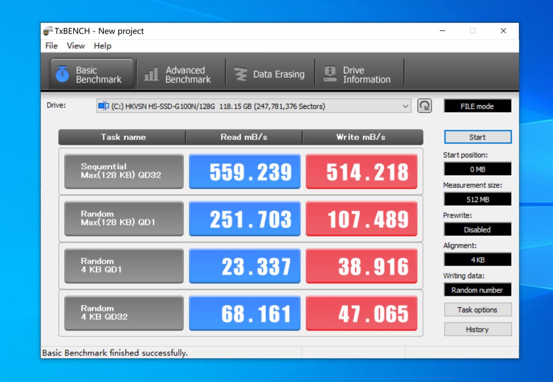Refresh the drive list with reload icon
Image resolution: width=553 pixels, height=382 pixels.
pyautogui.click(x=425, y=106)
